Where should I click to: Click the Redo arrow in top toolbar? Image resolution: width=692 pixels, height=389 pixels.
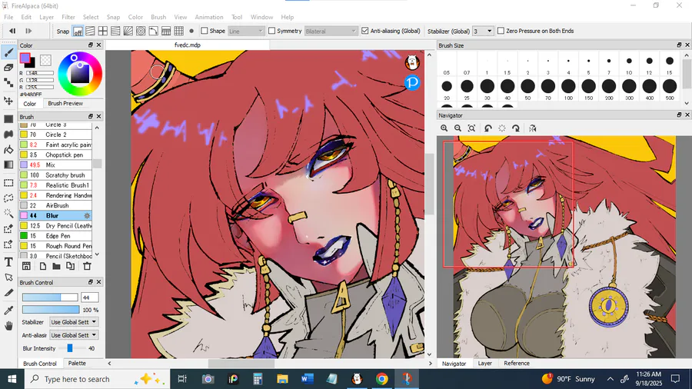point(28,31)
